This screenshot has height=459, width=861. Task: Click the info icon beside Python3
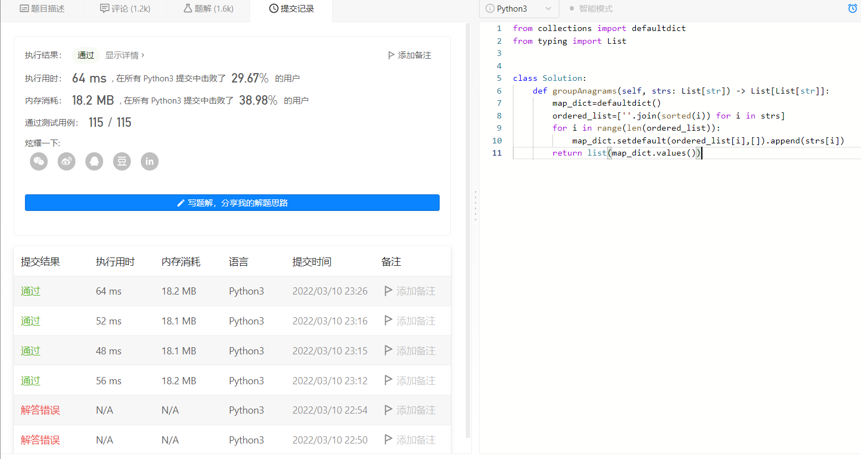(490, 8)
